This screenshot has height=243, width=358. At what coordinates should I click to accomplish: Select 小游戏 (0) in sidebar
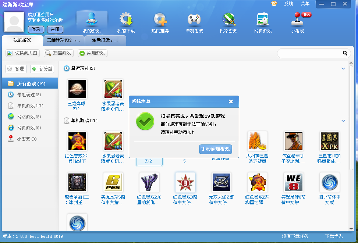30,139
